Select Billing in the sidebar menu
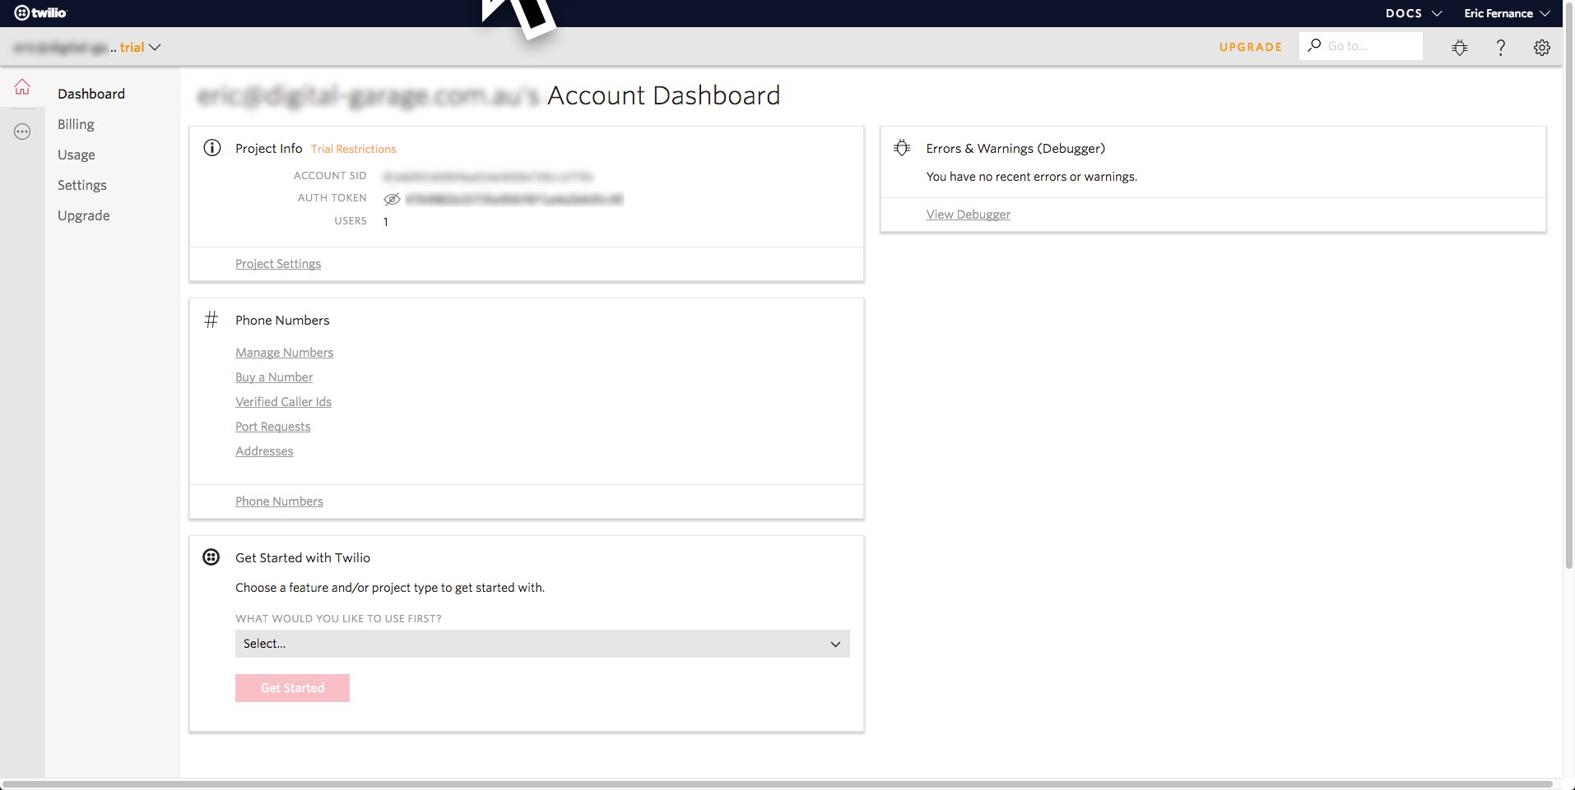The height and width of the screenshot is (790, 1575). [76, 124]
